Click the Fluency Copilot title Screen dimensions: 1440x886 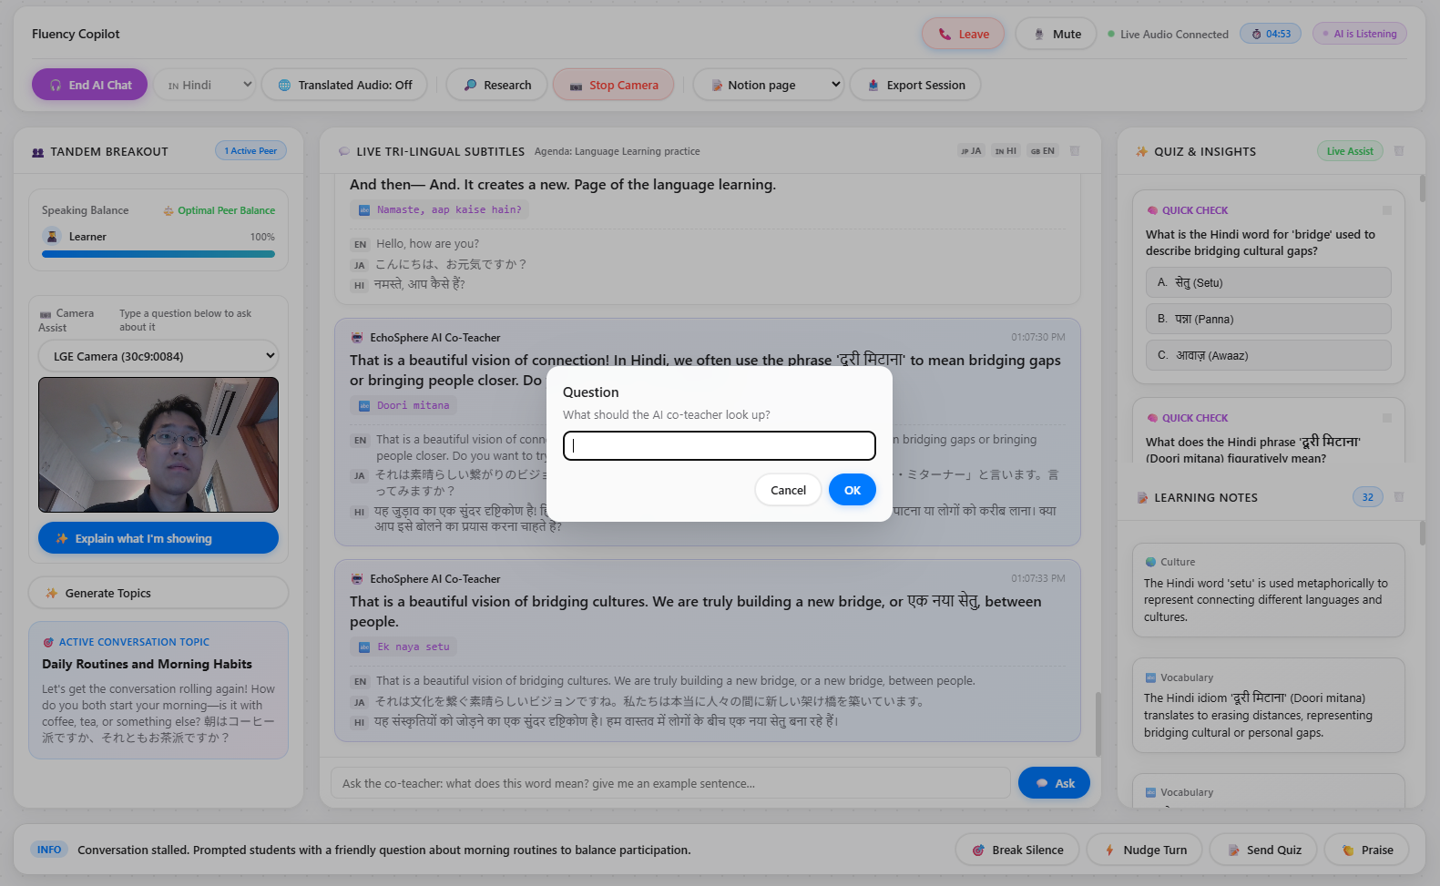pos(76,34)
